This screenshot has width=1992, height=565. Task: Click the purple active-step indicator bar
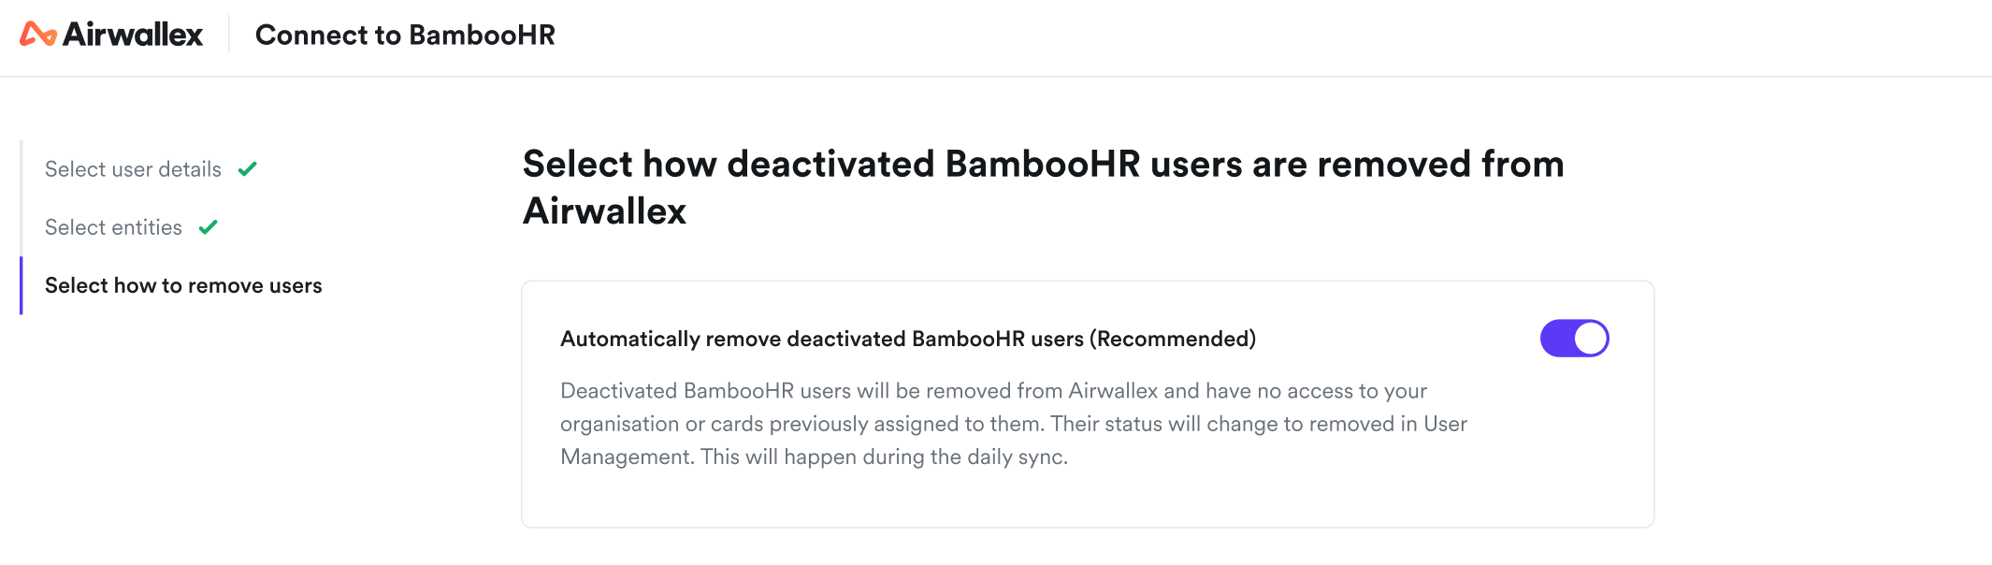[x=21, y=285]
